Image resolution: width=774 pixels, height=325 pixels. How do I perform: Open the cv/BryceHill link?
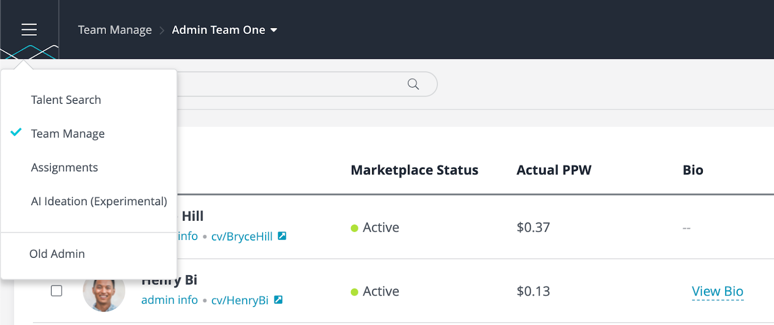[x=241, y=237]
